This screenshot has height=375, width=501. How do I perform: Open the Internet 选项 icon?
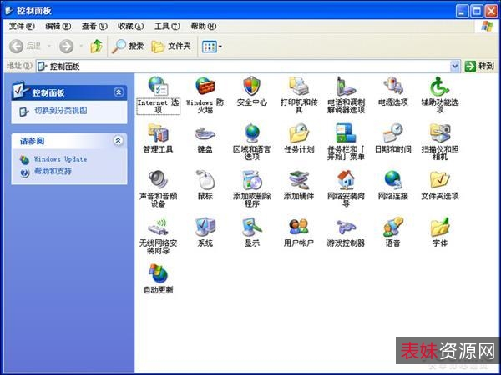tap(158, 86)
